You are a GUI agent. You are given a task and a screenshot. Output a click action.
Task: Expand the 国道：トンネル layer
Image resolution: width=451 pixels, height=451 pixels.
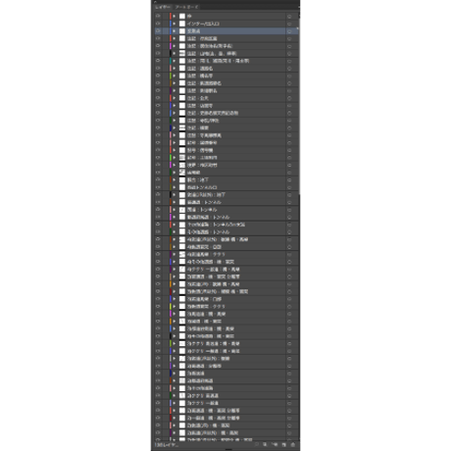tap(175, 210)
